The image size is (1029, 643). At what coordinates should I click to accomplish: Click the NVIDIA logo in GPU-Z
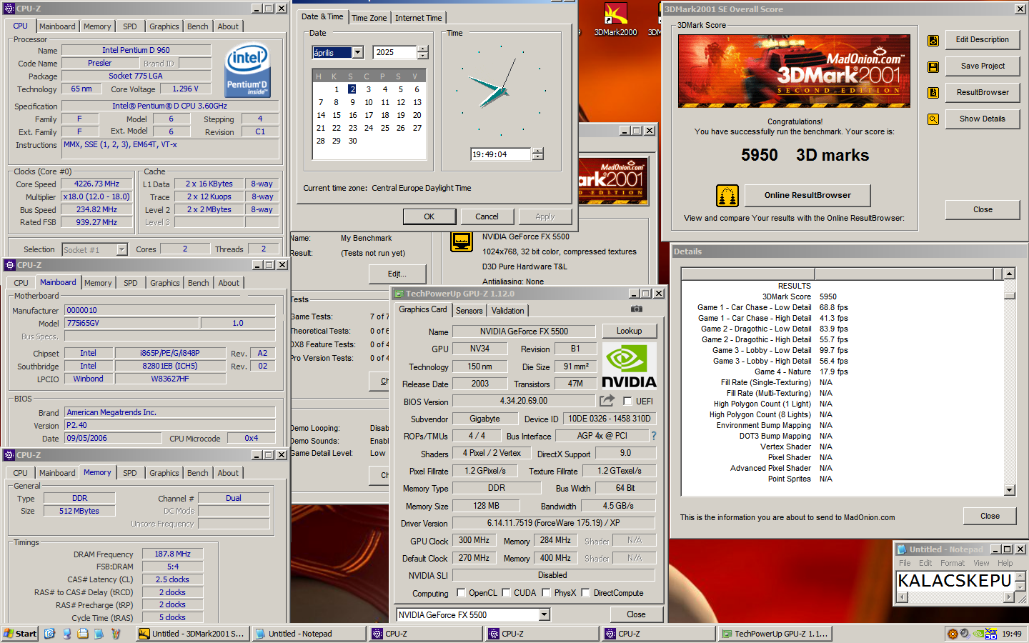[629, 366]
